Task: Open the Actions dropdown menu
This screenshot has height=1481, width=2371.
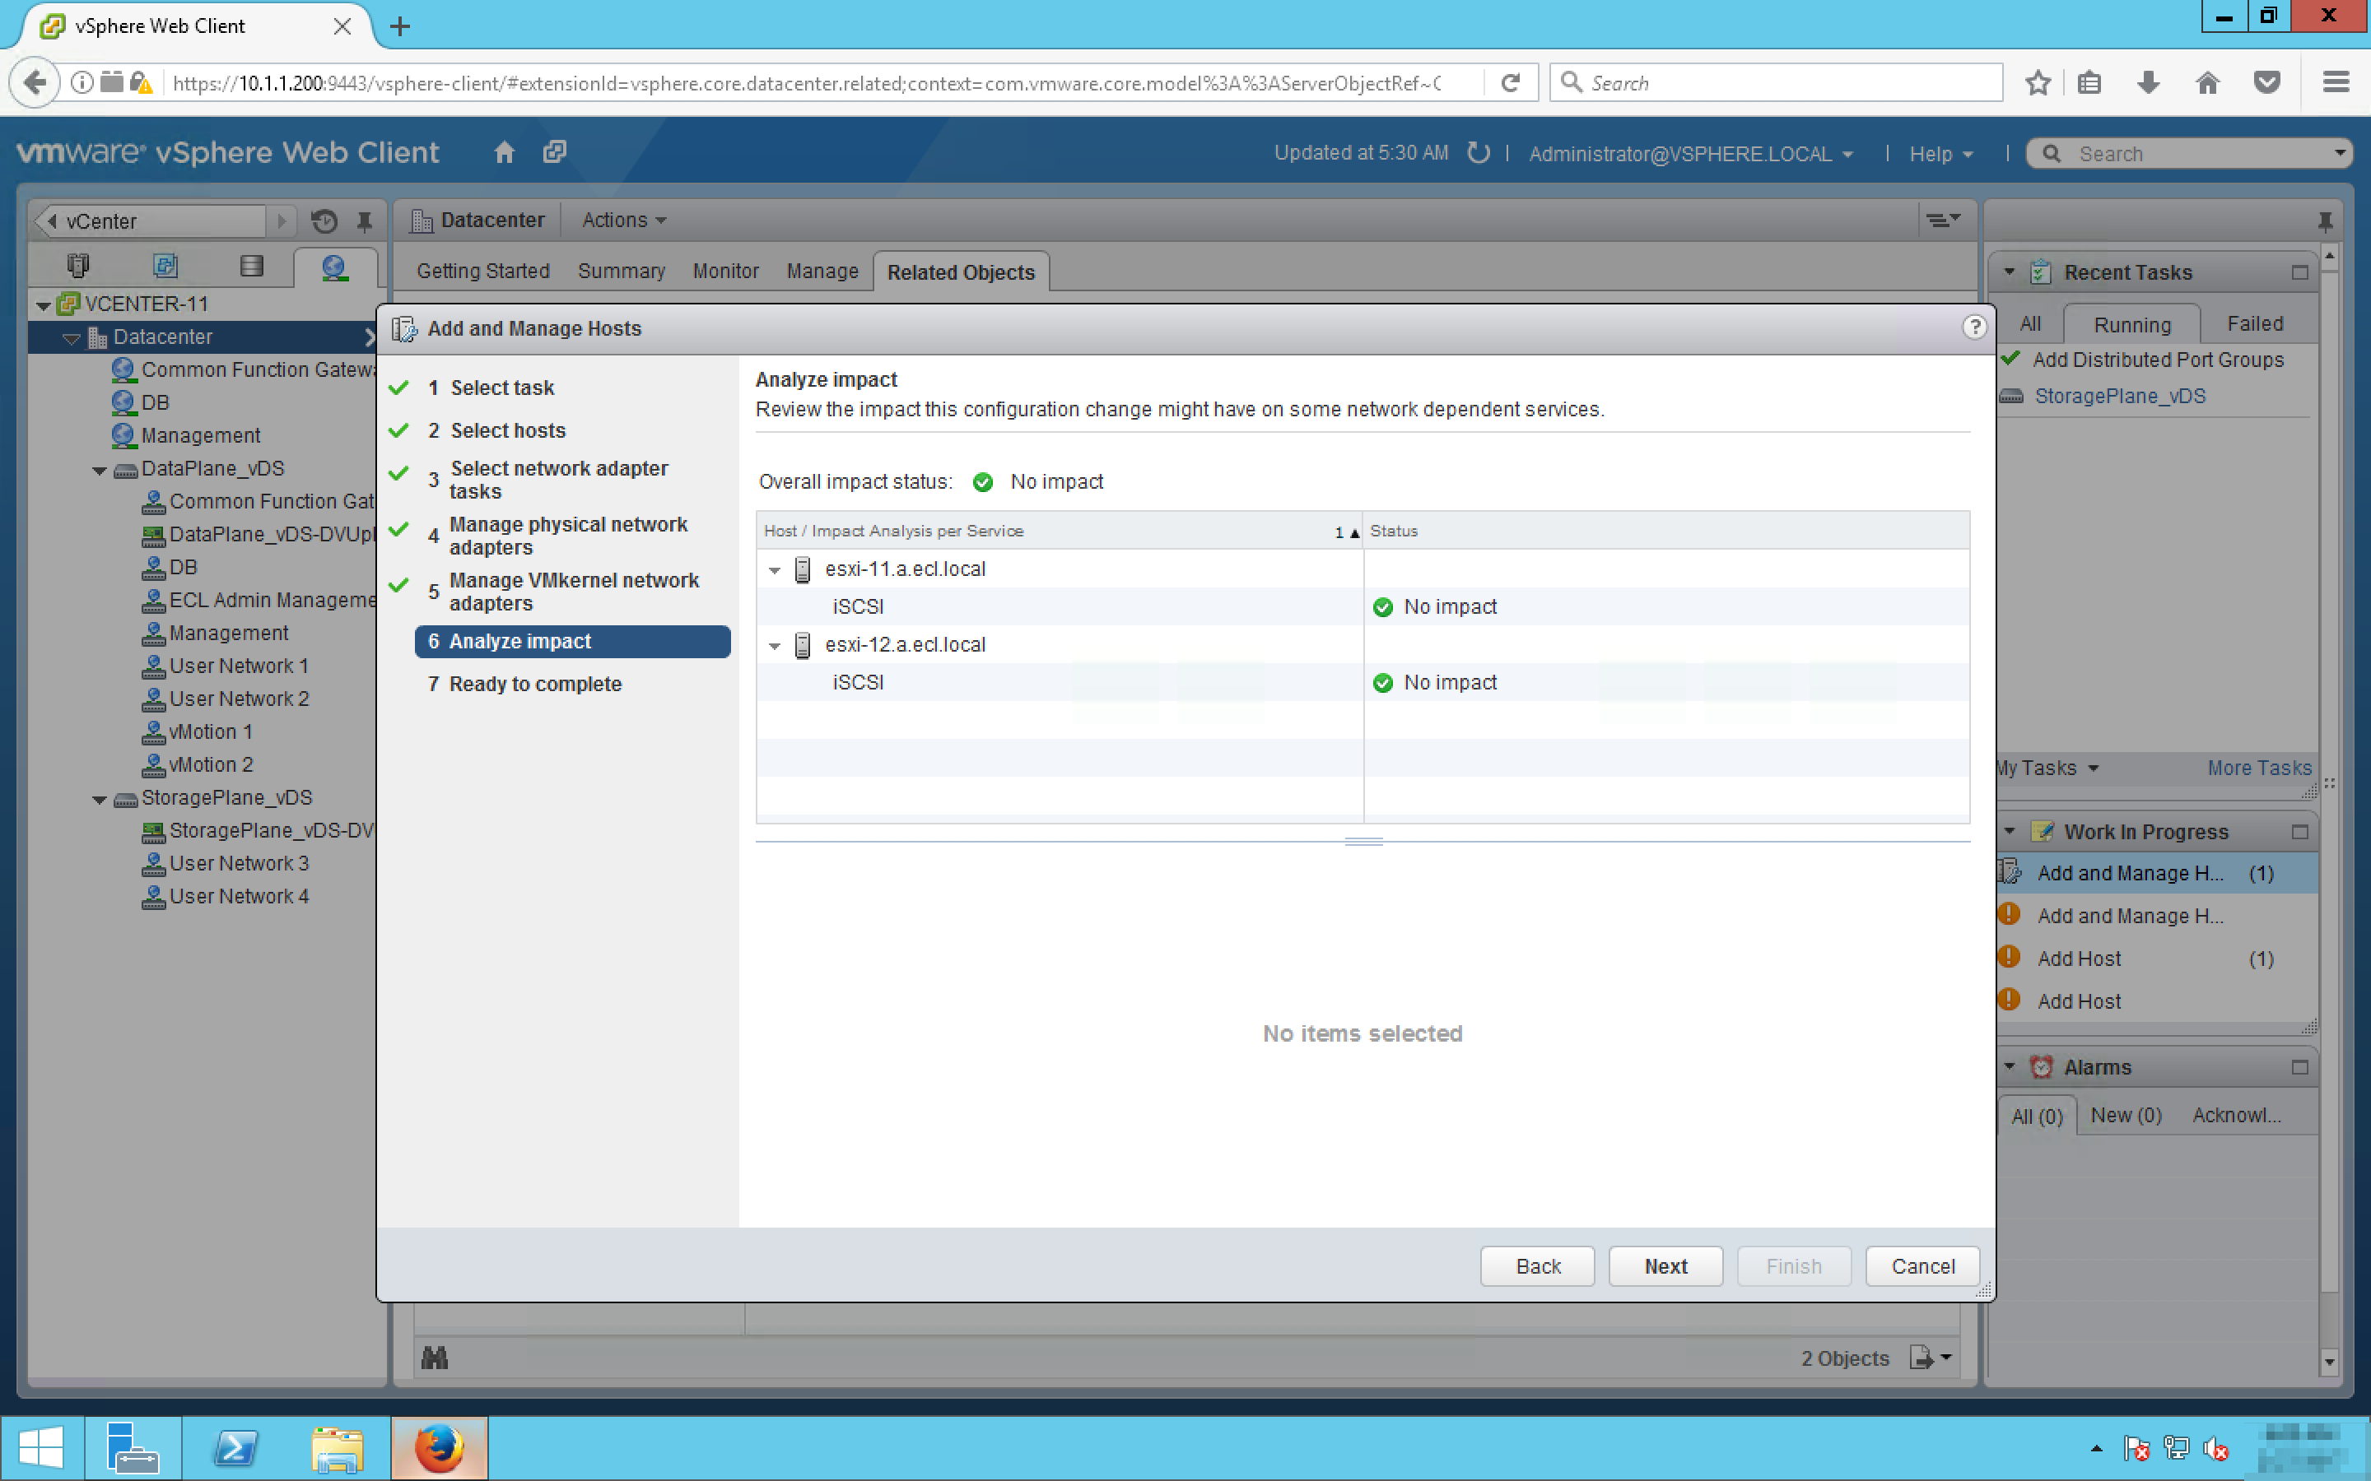Action: tap(623, 221)
